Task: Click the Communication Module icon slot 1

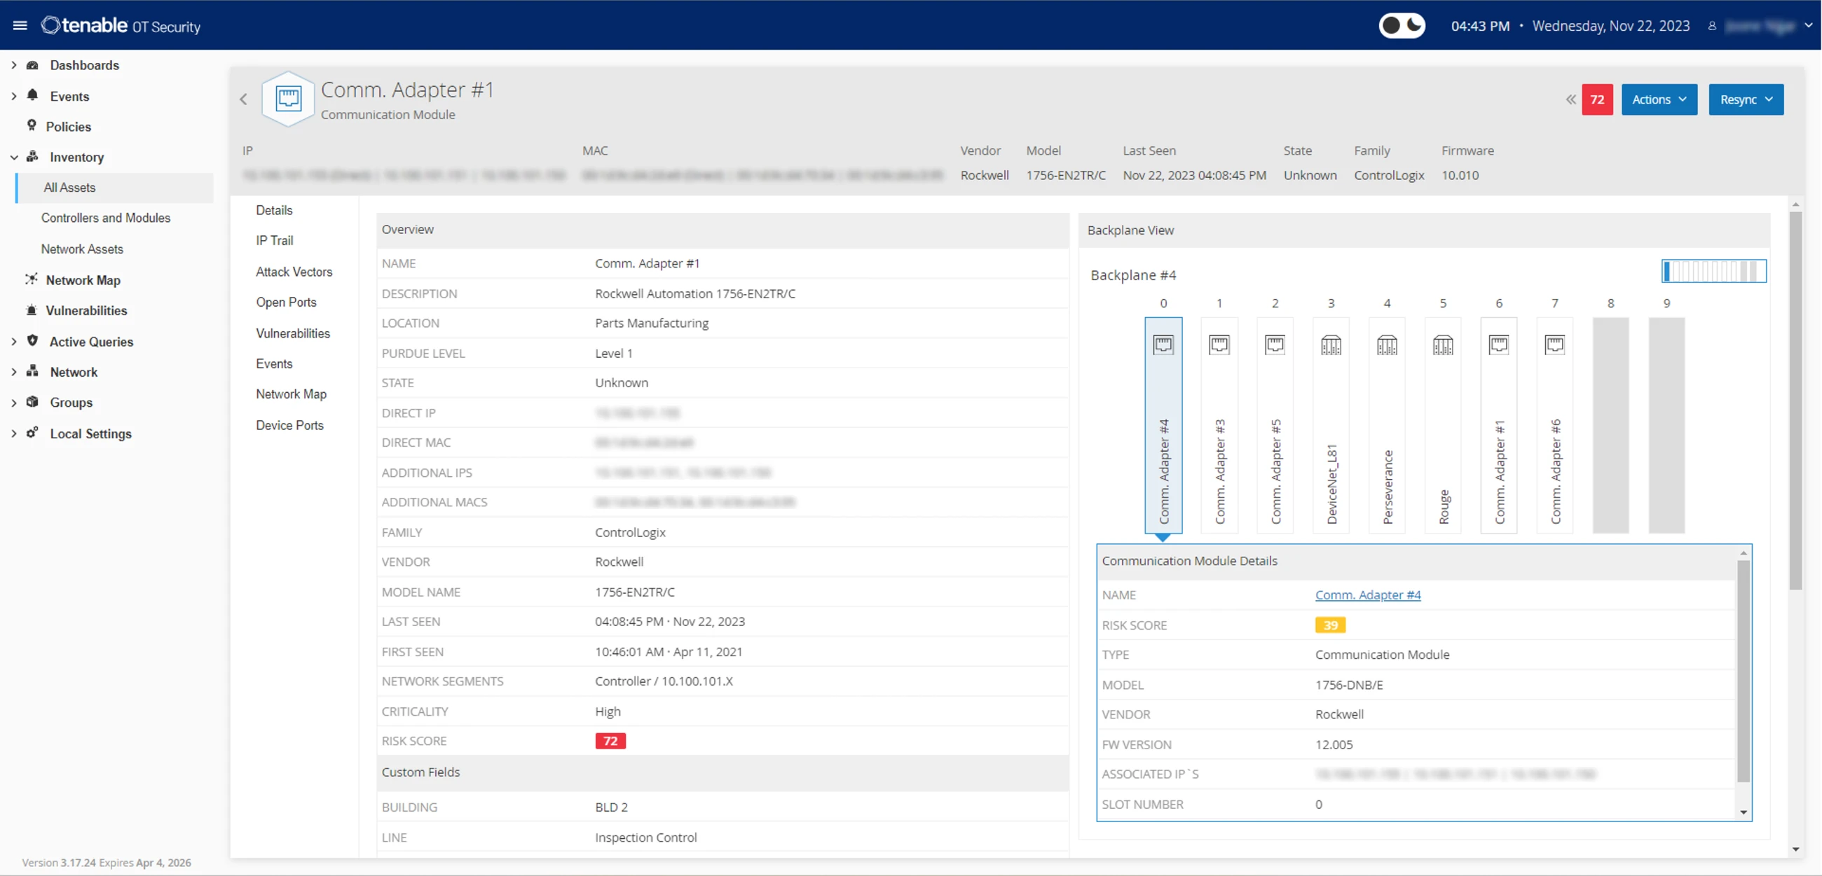Action: (1219, 344)
